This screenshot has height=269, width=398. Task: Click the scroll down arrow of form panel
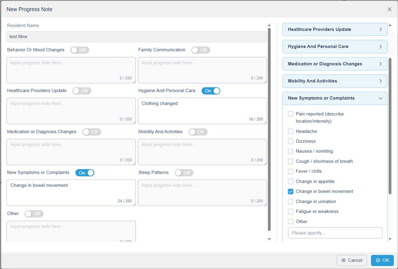pos(269,239)
